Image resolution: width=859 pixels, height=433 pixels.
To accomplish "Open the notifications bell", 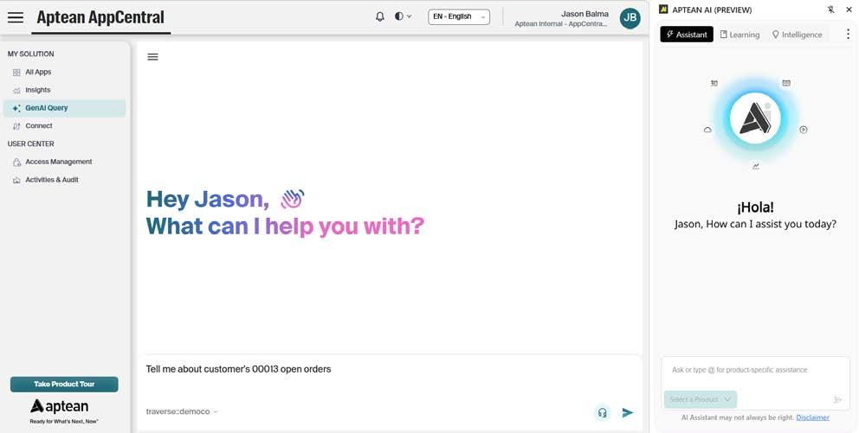I will pos(379,16).
